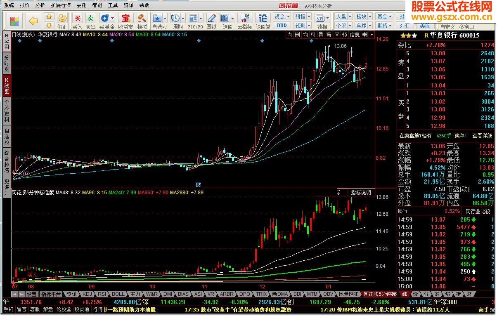Open the 扩展行情 menu
The image size is (497, 316).
[x=61, y=5]
